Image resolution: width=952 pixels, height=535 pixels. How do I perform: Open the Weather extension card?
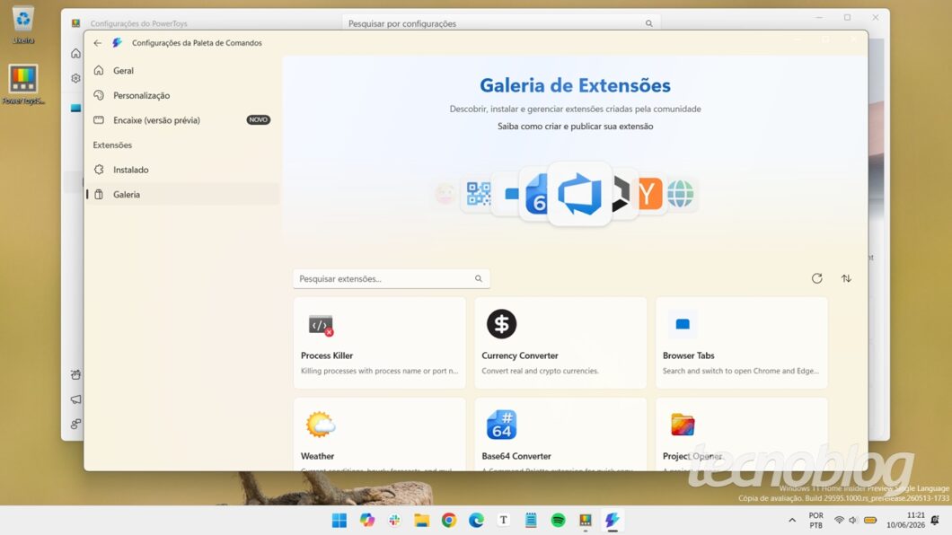[x=380, y=434]
